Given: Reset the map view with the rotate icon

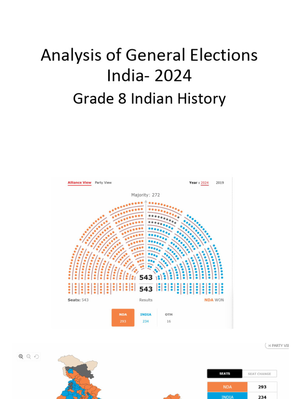Looking at the screenshot, I should point(37,357).
